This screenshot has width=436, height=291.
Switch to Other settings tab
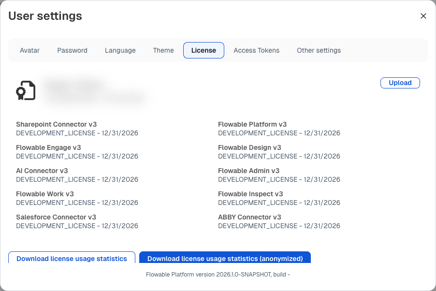319,50
